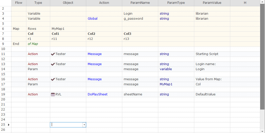Click the Global action cell in row 4
This screenshot has width=265, height=133.
[x=104, y=19]
